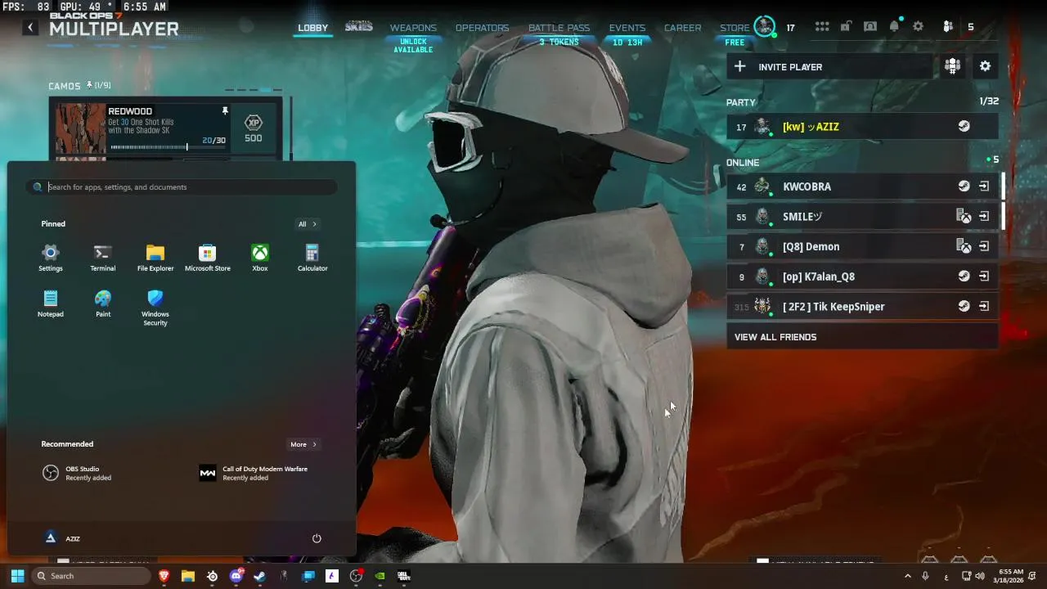This screenshot has width=1047, height=589.
Task: Launch Terminal from pinned apps
Action: click(x=103, y=258)
